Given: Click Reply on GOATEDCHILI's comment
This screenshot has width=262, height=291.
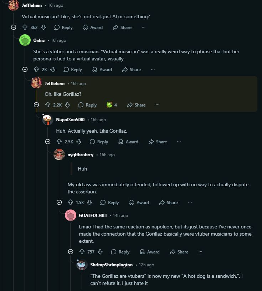Looking at the screenshot, I should click(120, 252).
